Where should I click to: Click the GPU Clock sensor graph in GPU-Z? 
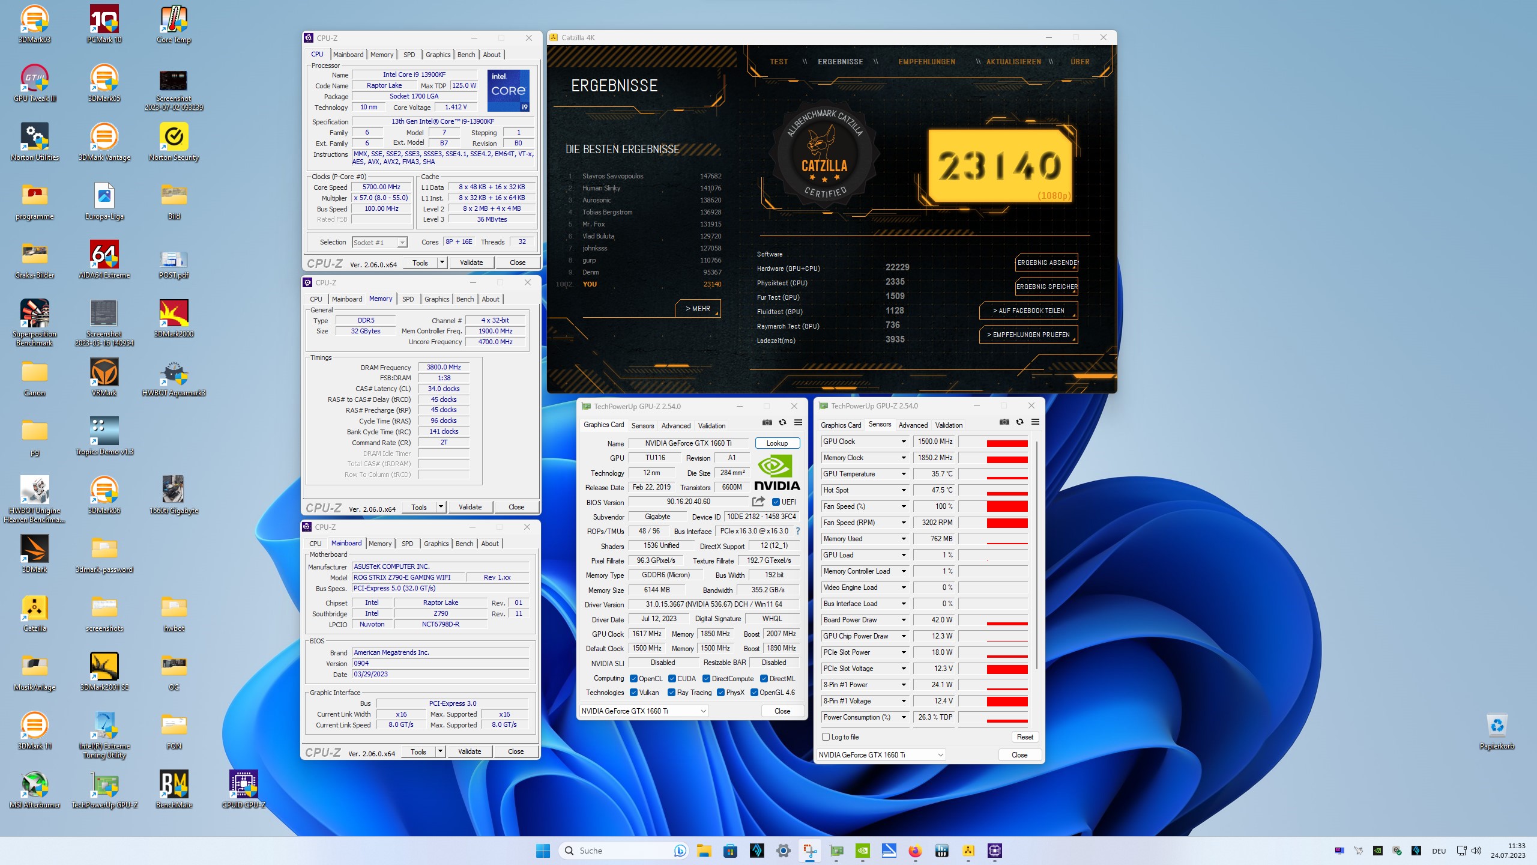click(x=993, y=442)
